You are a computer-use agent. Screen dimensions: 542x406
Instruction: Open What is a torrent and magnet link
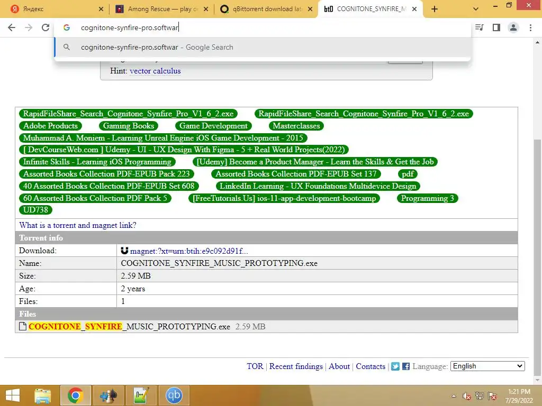click(x=78, y=225)
